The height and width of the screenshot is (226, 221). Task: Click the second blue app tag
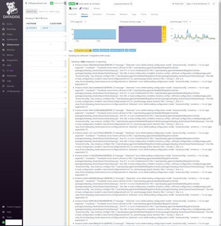[104, 51]
